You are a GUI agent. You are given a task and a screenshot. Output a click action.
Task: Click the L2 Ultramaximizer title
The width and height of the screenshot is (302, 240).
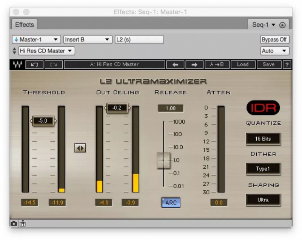tap(153, 82)
